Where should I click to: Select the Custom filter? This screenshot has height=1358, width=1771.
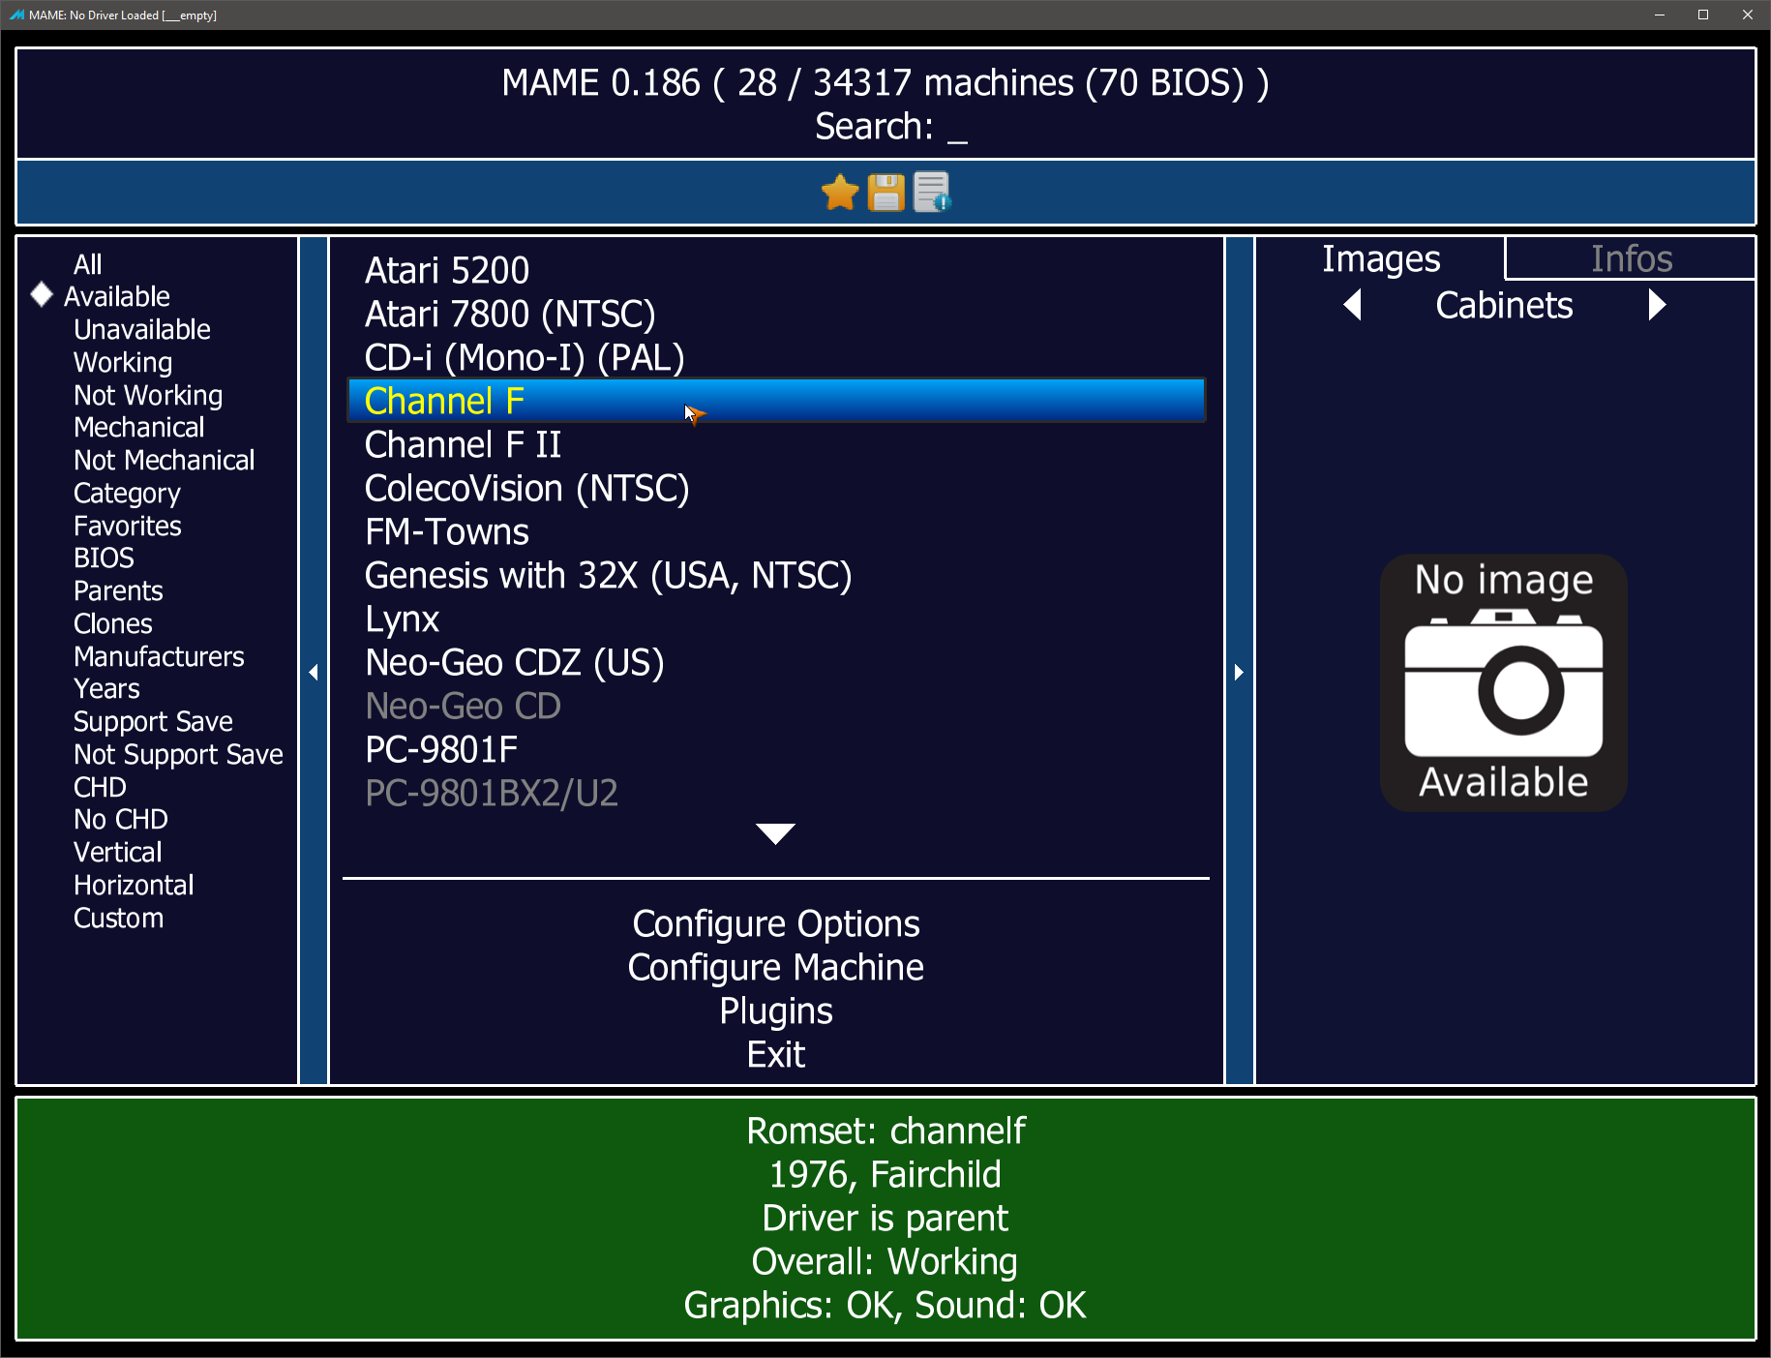pyautogui.click(x=118, y=918)
